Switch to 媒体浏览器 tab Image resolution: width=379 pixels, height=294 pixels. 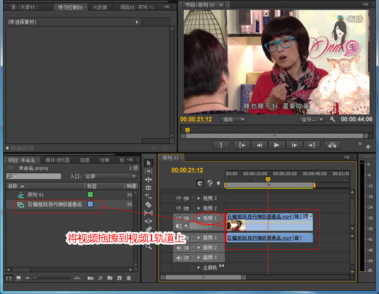click(x=57, y=160)
